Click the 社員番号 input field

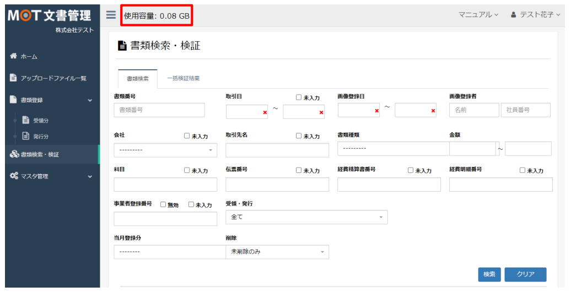click(x=526, y=110)
